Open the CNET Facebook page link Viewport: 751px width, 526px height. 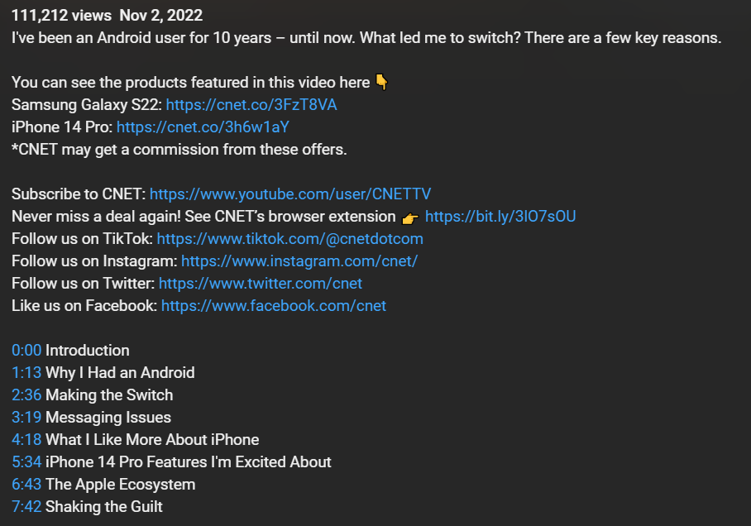pos(274,306)
